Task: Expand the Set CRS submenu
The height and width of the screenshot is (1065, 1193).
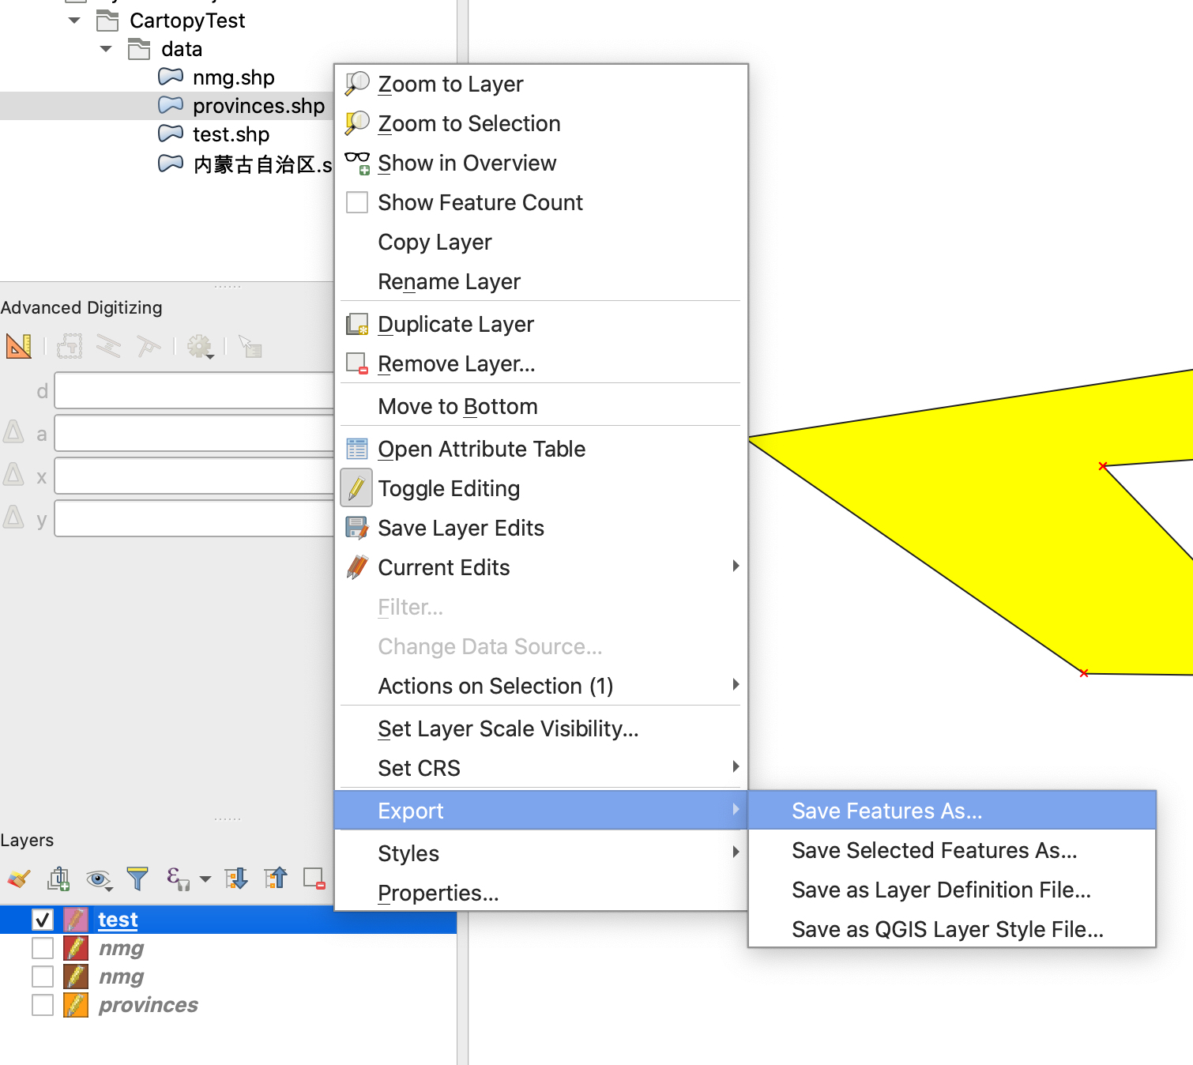Action: click(x=540, y=768)
